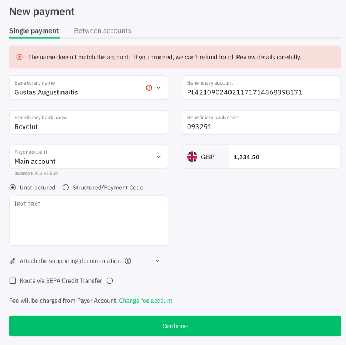Click the UK flag currency icon

(x=192, y=157)
